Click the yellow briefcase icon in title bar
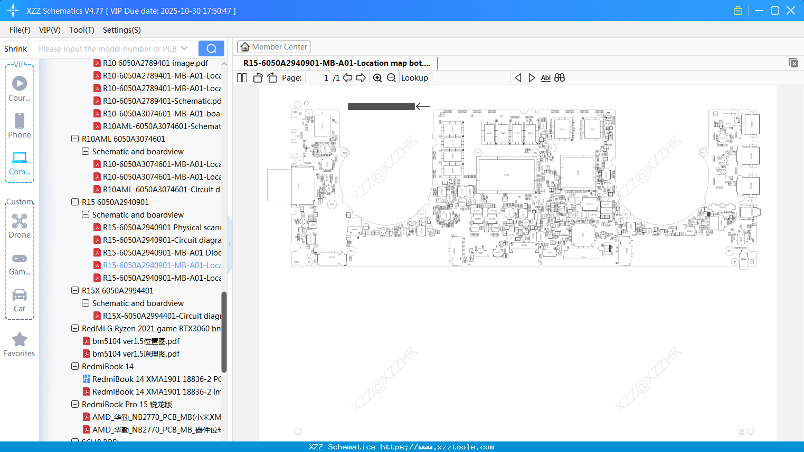Screen dimensions: 804x452 [738, 11]
